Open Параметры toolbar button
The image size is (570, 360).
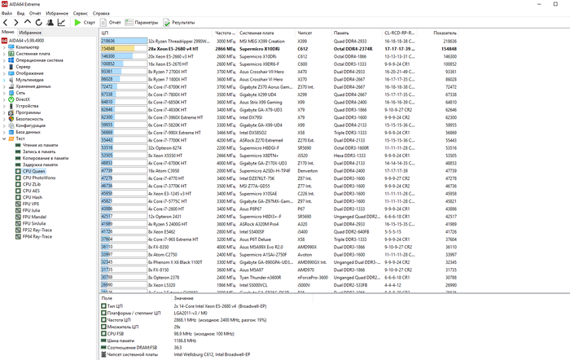coord(142,23)
